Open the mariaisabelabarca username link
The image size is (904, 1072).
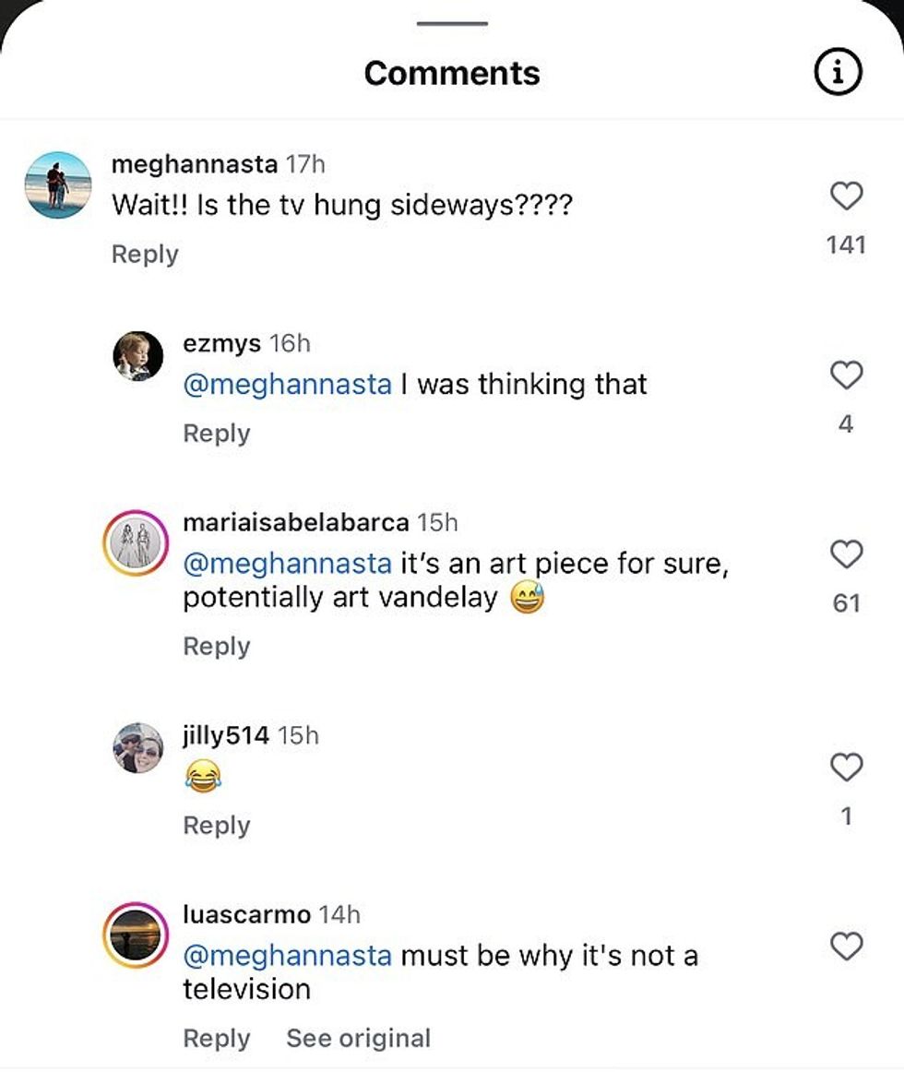pyautogui.click(x=295, y=523)
